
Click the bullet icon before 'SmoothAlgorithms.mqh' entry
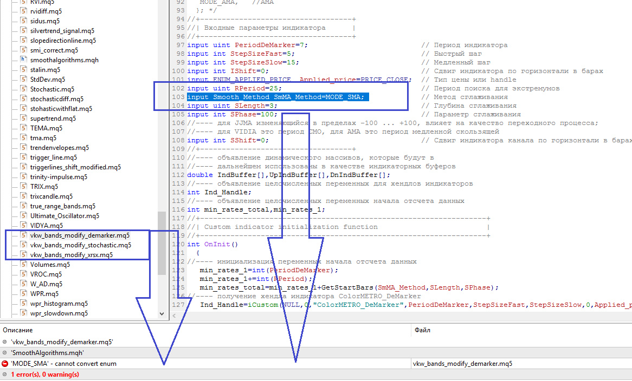5,353
